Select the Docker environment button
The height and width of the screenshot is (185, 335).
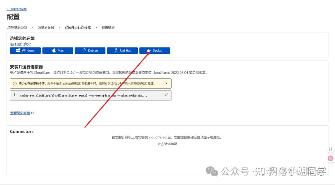(155, 51)
